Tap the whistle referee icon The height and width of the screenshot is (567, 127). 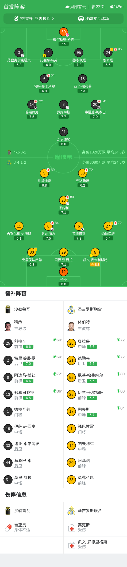pos(16,19)
